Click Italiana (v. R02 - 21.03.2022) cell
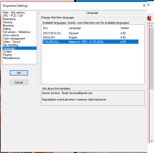This screenshot has height=153, width=154. tap(86, 42)
